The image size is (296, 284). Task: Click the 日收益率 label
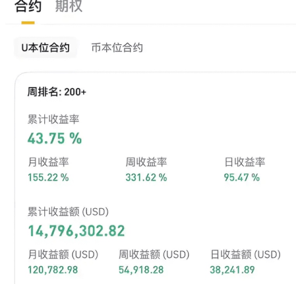pos(245,162)
